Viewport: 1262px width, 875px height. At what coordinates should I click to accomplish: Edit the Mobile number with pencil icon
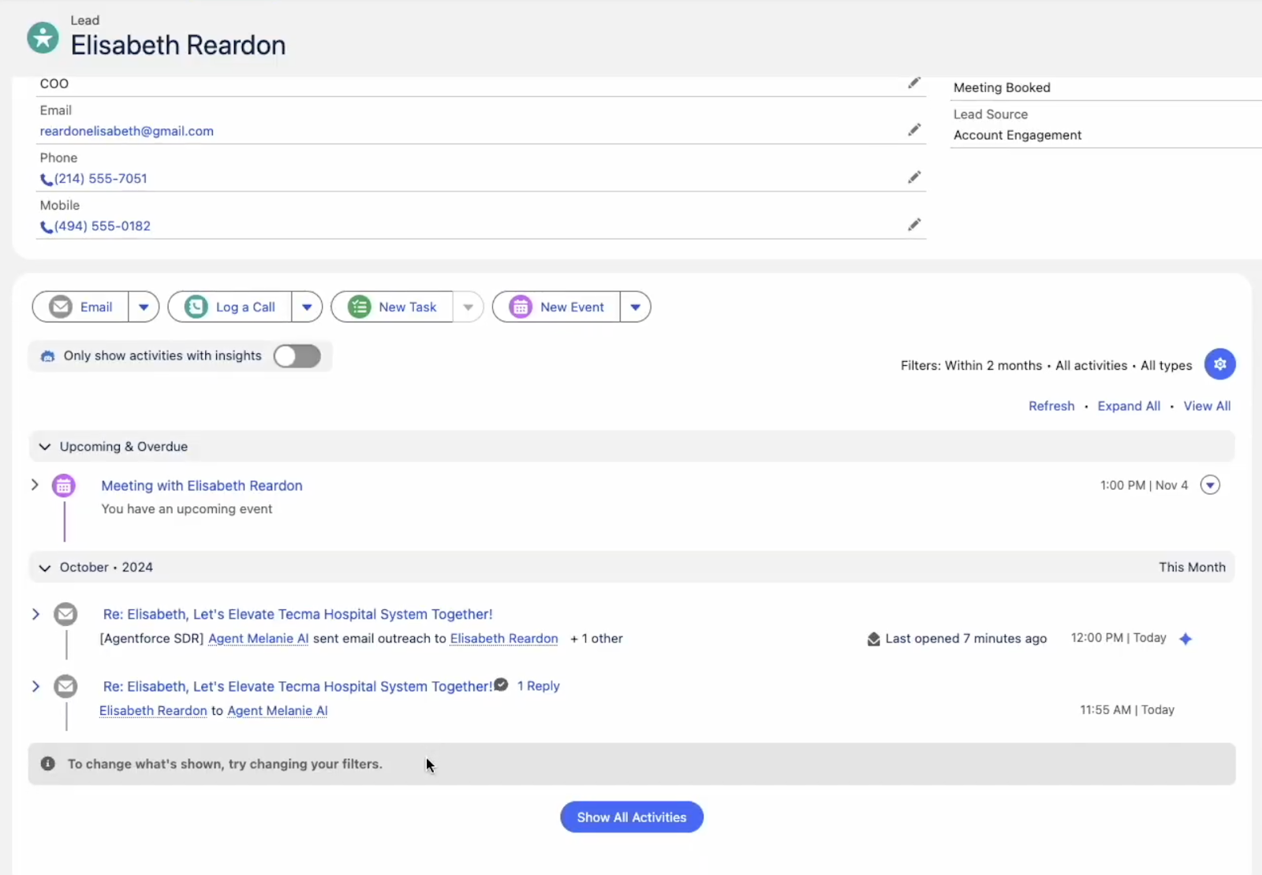click(914, 225)
